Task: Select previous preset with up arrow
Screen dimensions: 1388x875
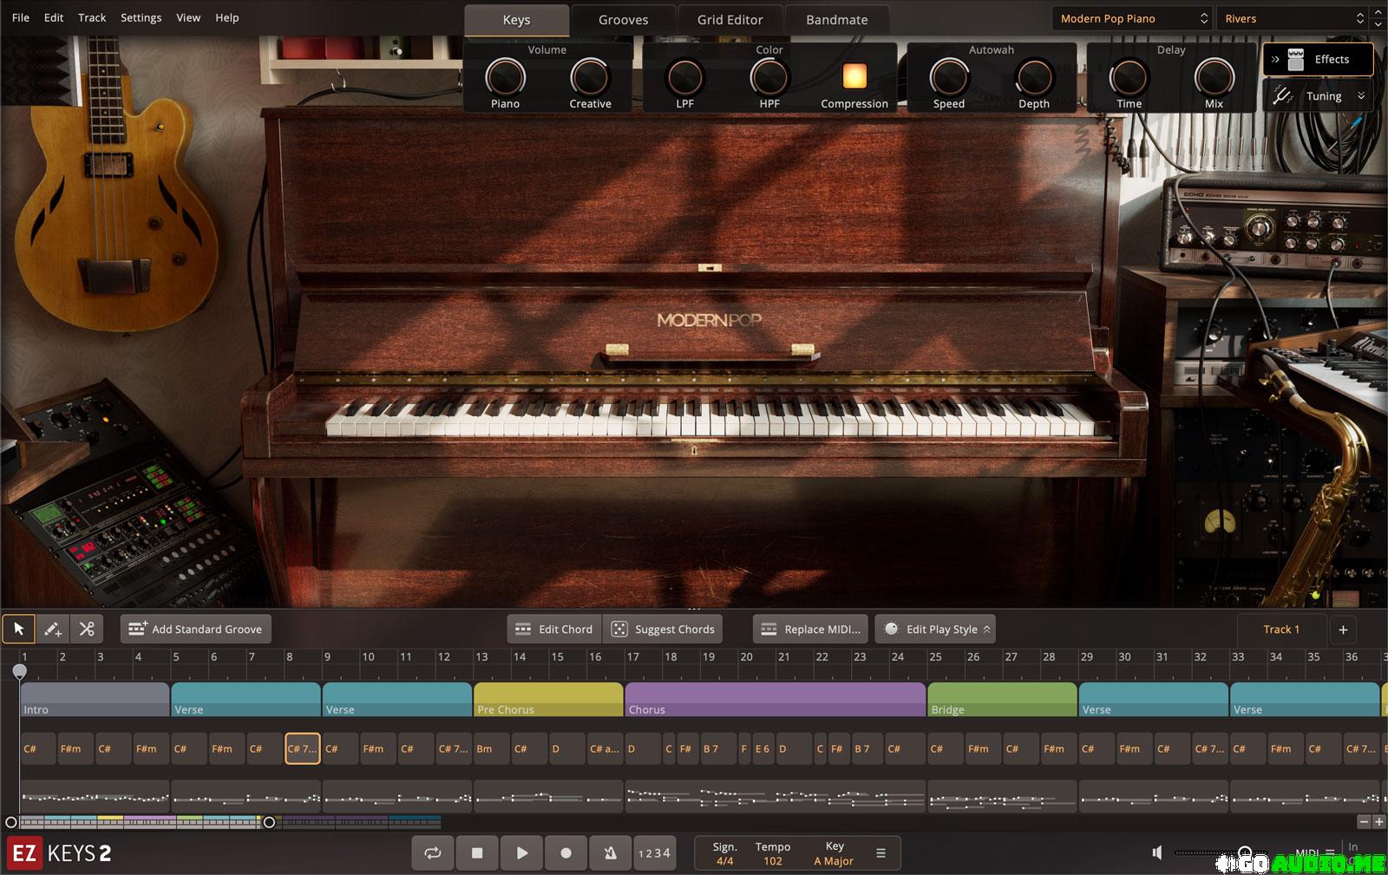Action: (x=1378, y=11)
